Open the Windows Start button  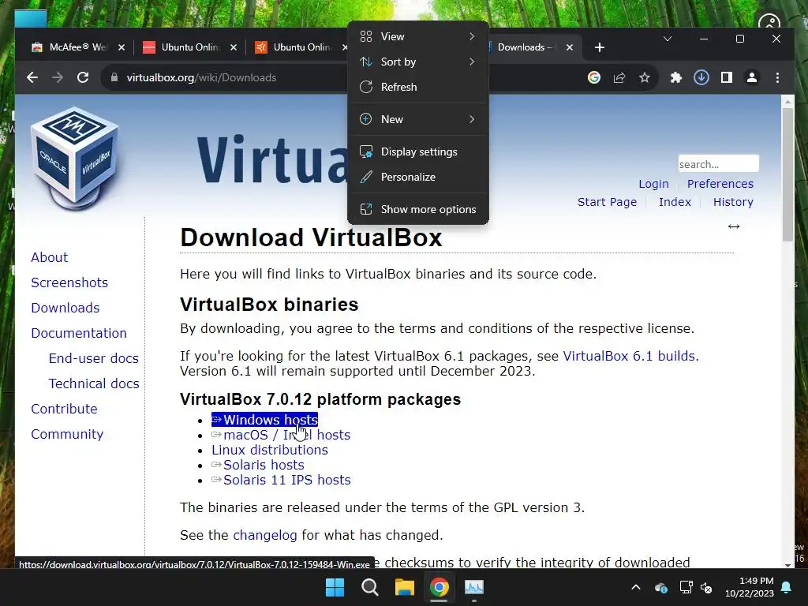coord(335,587)
